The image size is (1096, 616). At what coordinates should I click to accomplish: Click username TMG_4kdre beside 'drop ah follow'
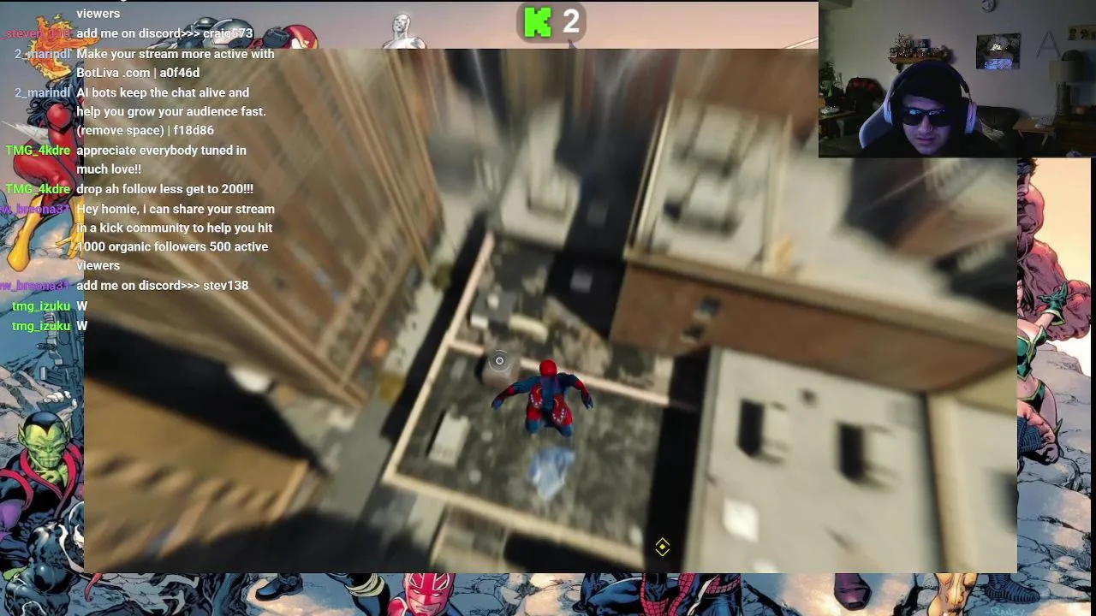(38, 189)
